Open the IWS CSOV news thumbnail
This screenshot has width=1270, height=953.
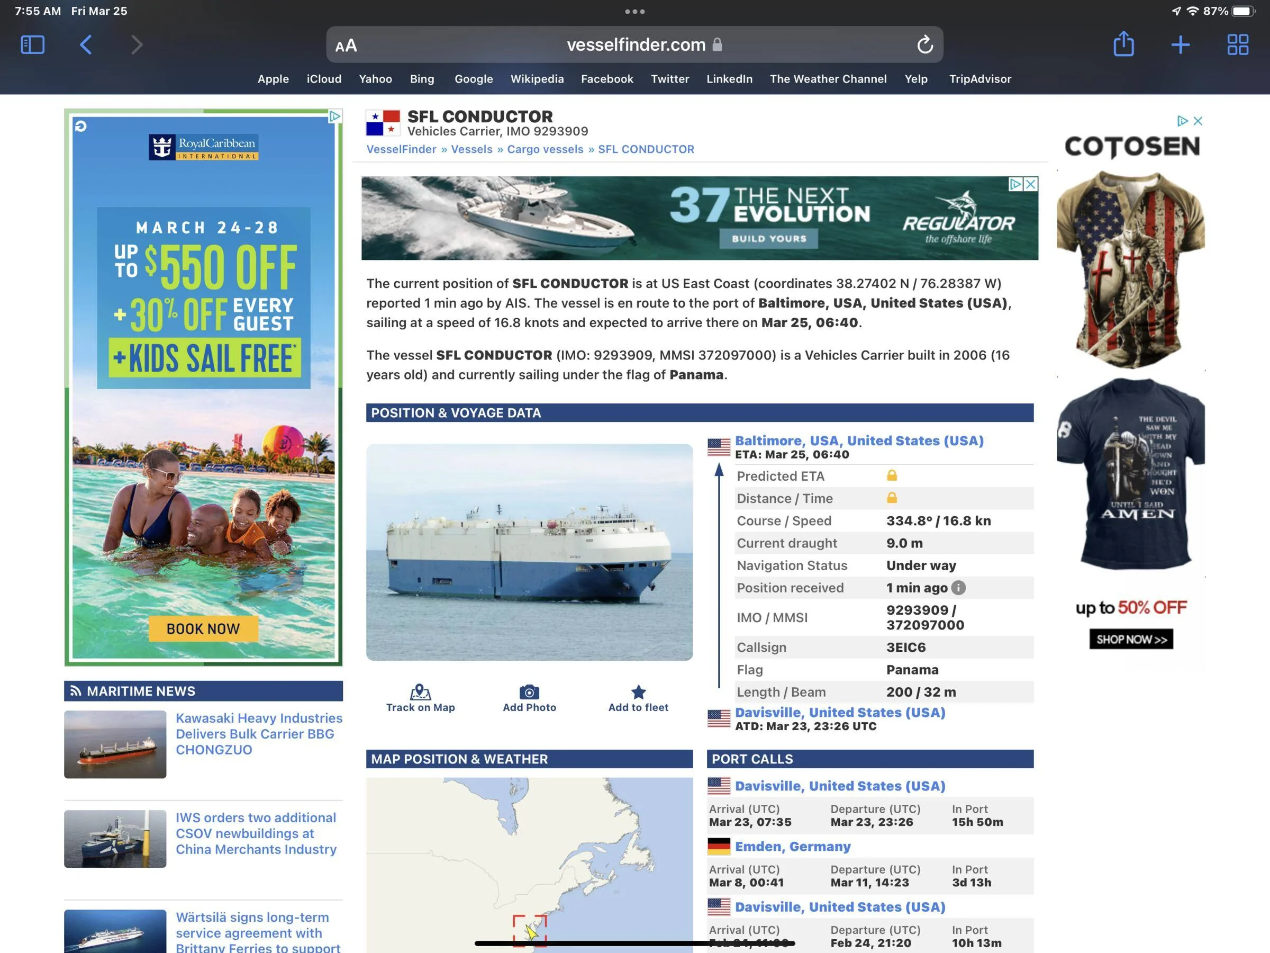click(x=115, y=839)
